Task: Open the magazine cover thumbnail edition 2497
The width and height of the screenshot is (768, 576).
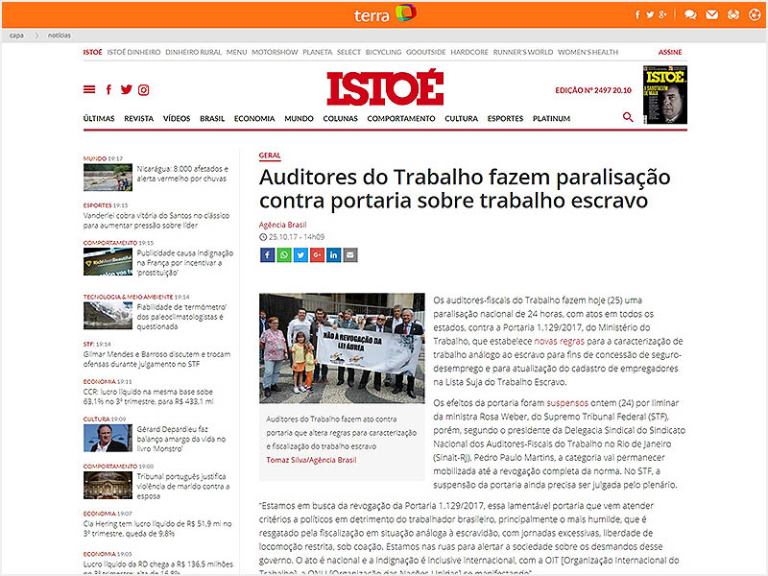Action: click(x=665, y=94)
